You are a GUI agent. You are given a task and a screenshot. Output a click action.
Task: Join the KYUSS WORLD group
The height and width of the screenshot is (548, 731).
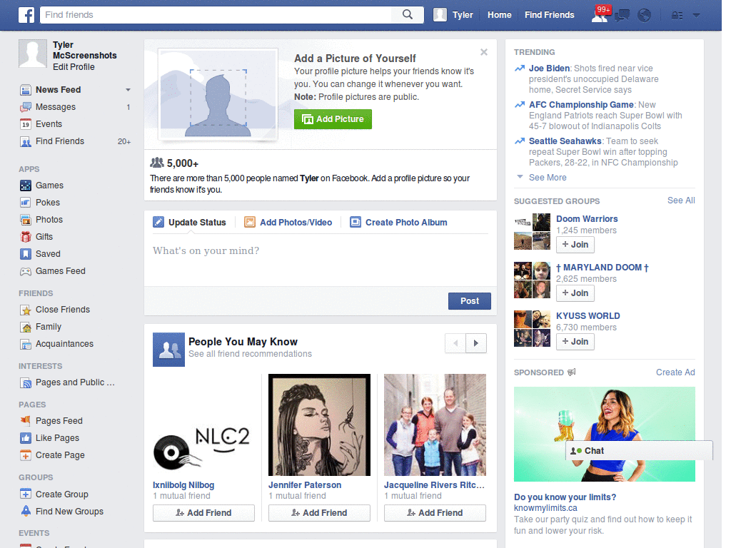coord(575,342)
